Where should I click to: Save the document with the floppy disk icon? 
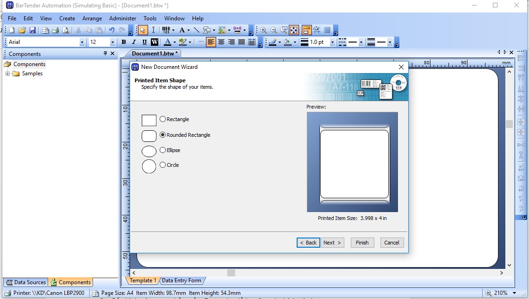[x=32, y=31]
